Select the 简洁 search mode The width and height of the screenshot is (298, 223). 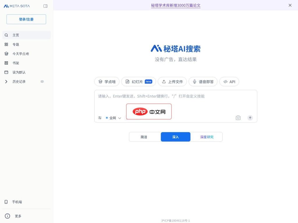coord(144,137)
